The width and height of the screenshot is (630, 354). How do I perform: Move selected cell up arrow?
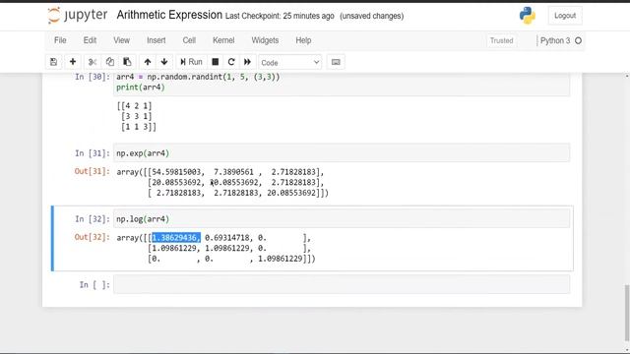pos(148,62)
